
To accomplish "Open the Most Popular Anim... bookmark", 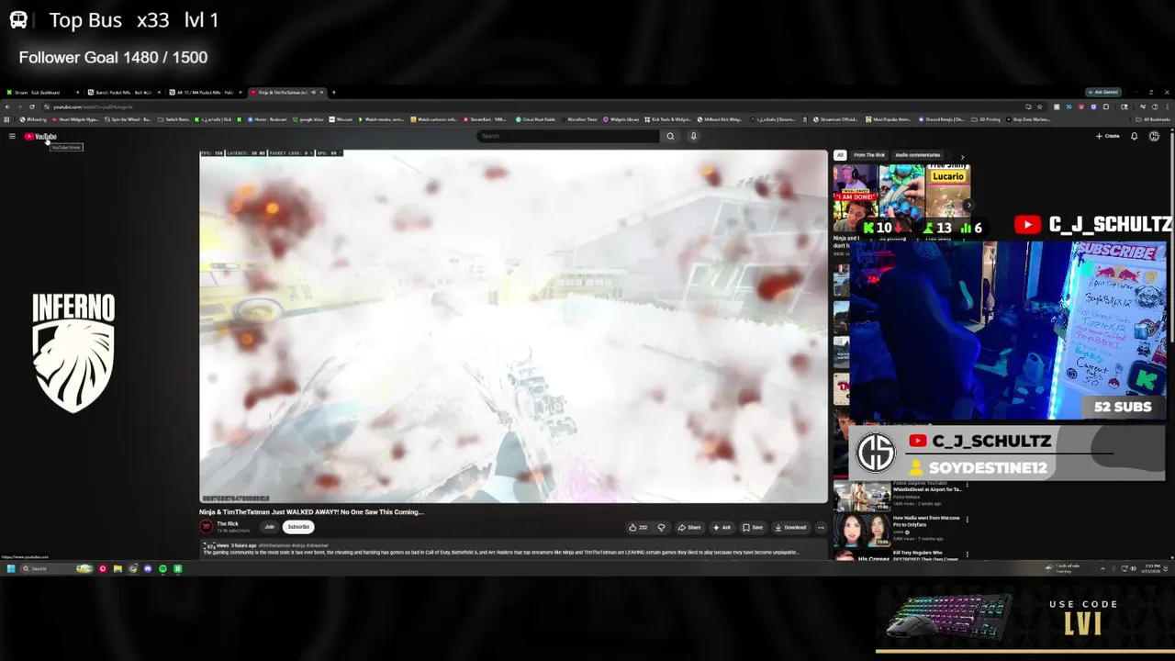I will [x=888, y=119].
